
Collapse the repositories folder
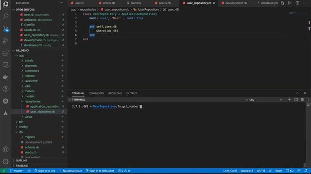(33, 101)
